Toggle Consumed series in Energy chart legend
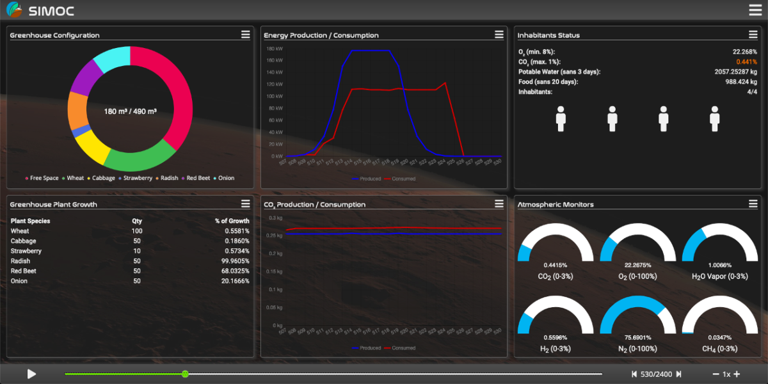Screen dimensions: 768x384 pos(400,179)
